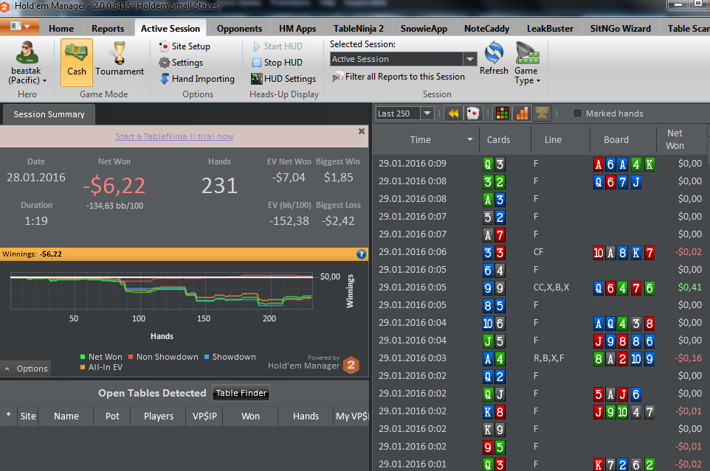Sort hands by the Cards column header
This screenshot has width=710, height=471.
click(498, 139)
